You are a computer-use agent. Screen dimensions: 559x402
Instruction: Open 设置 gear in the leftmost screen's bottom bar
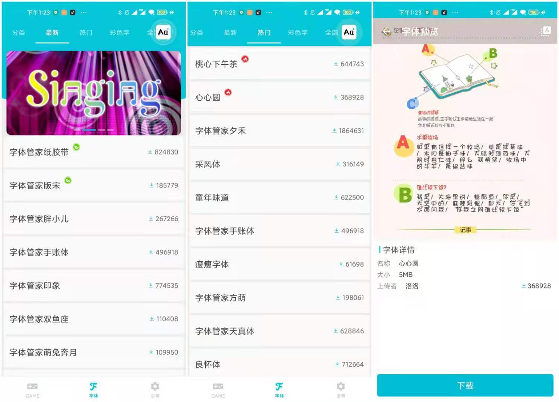click(155, 389)
